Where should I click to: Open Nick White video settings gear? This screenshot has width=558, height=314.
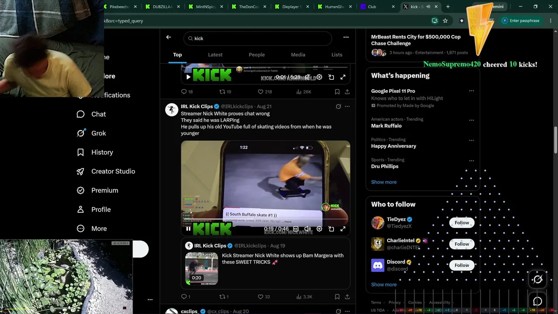coord(319,229)
